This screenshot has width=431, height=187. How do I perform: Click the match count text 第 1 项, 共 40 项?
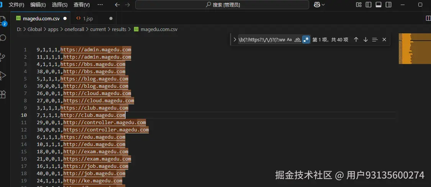pyautogui.click(x=330, y=39)
